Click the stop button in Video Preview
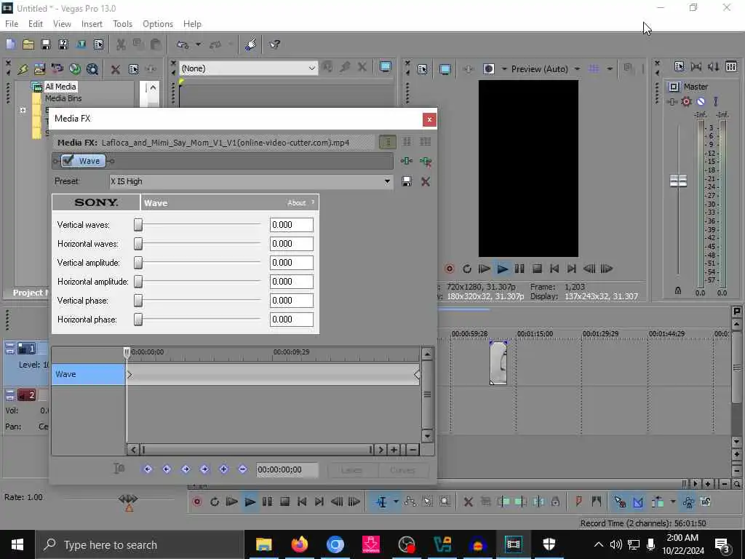The image size is (745, 559). pos(537,269)
